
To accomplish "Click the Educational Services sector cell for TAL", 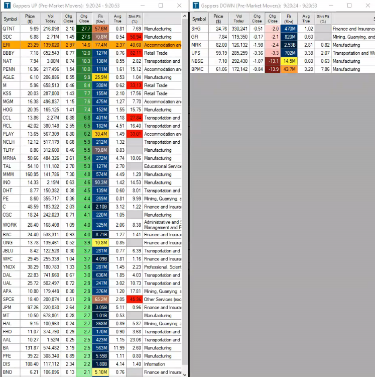I will coord(162,166).
